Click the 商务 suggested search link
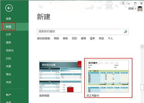 tap(65, 38)
